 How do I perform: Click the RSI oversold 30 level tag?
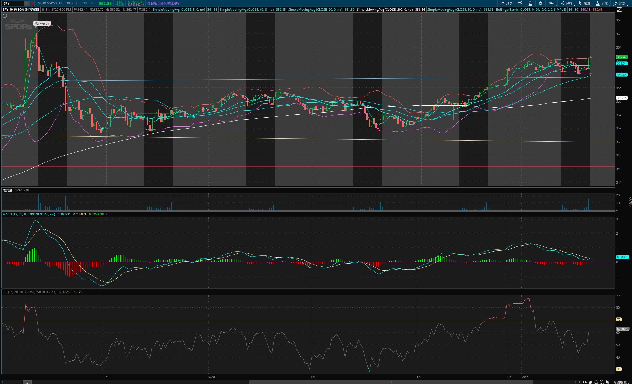coord(619,369)
